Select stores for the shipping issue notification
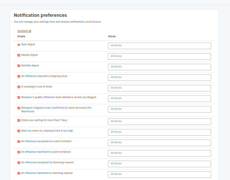Screen dimensions: 230x180 [x=159, y=78]
